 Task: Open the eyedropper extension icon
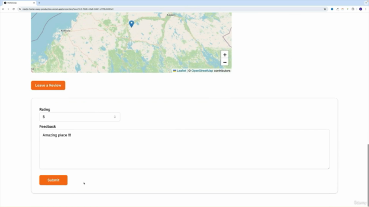[337, 9]
